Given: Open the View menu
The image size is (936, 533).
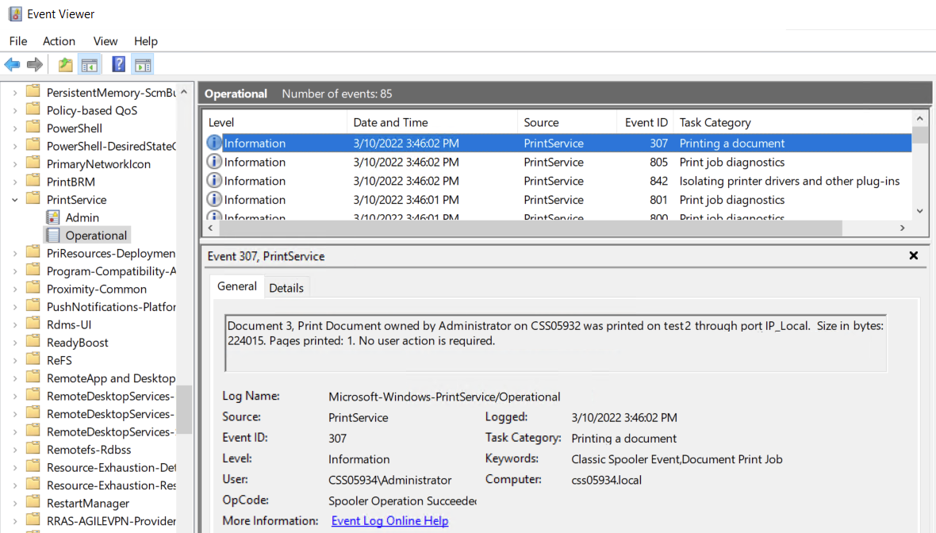Looking at the screenshot, I should pyautogui.click(x=105, y=41).
